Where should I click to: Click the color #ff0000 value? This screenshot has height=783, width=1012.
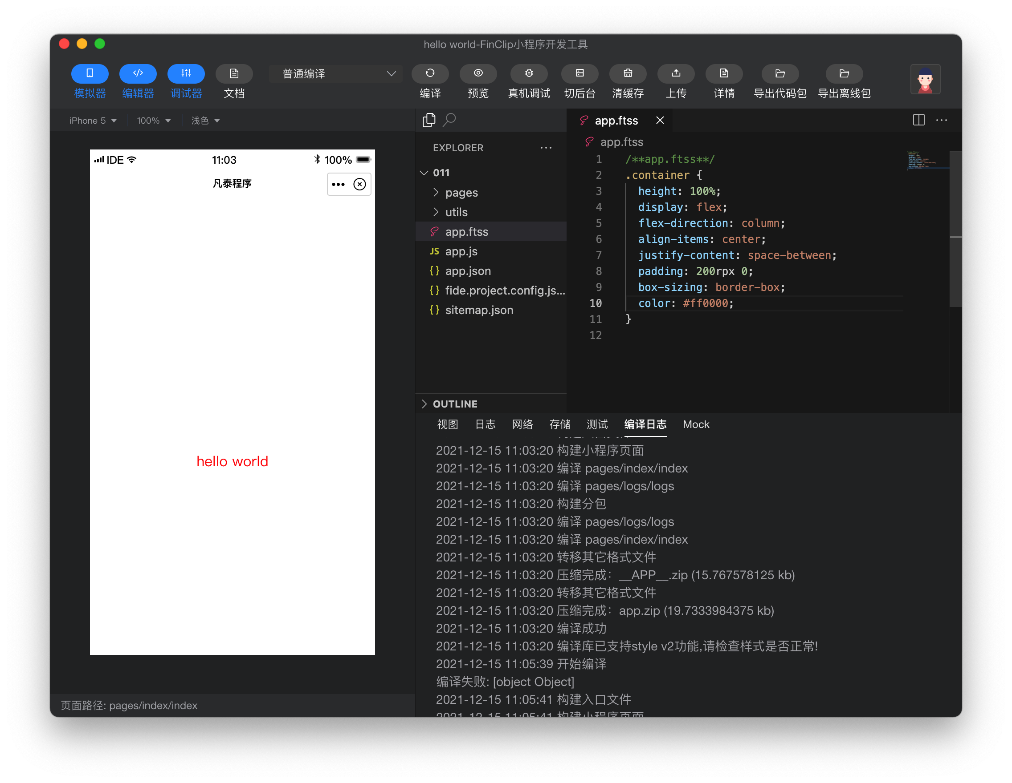pos(705,303)
